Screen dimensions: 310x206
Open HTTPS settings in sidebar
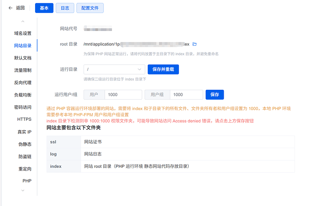(24, 119)
